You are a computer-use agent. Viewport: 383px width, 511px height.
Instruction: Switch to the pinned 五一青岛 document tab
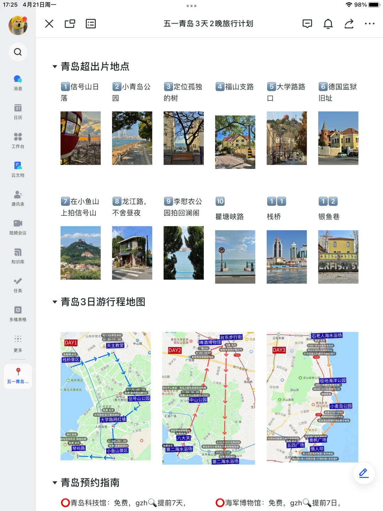click(18, 376)
